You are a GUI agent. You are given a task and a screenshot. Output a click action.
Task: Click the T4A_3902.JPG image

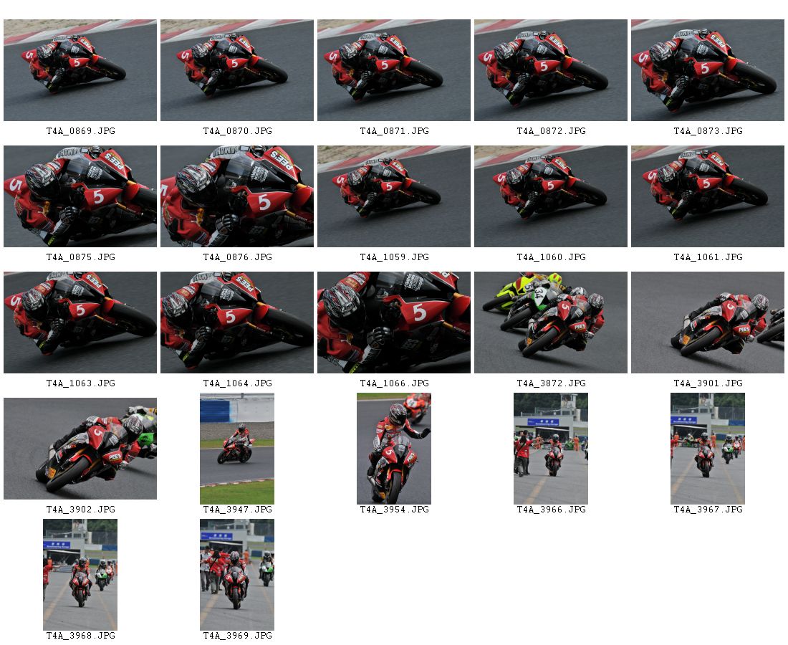click(80, 449)
